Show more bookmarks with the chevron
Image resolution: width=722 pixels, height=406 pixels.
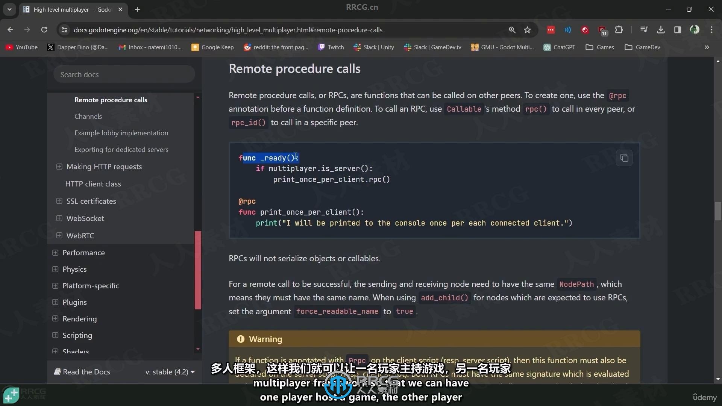707,47
